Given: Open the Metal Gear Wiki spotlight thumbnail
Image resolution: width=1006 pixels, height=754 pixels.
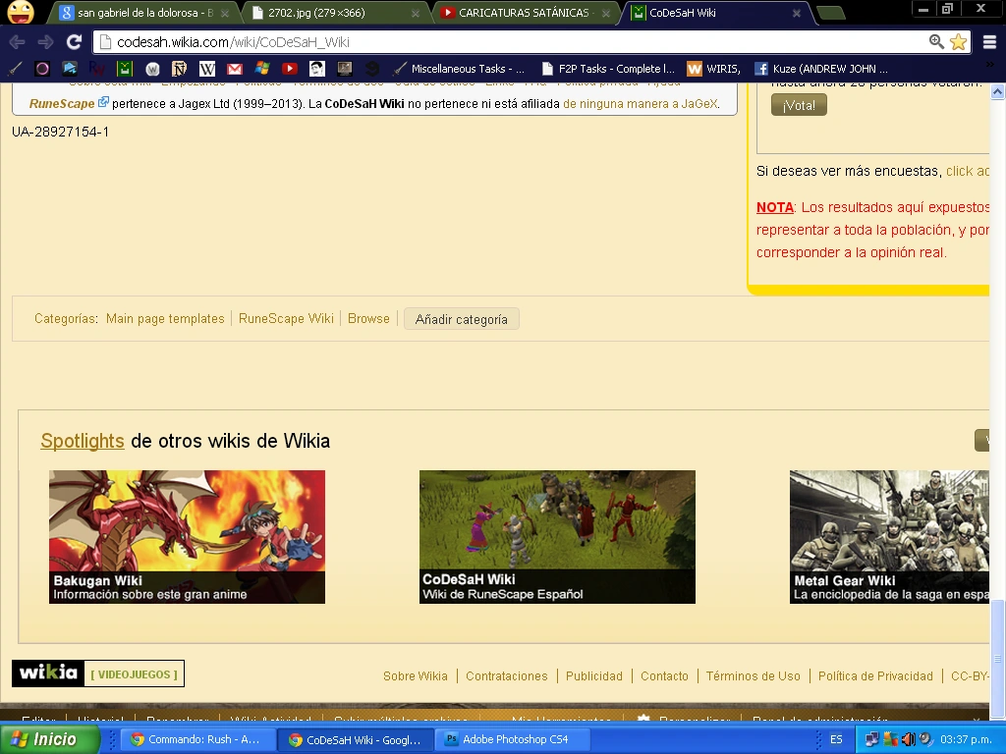Looking at the screenshot, I should pos(889,537).
